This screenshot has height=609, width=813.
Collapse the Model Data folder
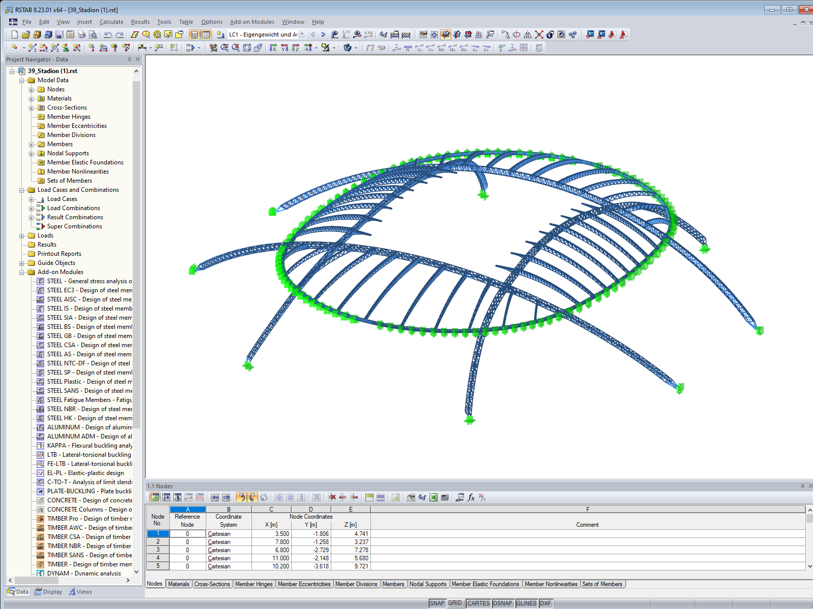pyautogui.click(x=22, y=80)
